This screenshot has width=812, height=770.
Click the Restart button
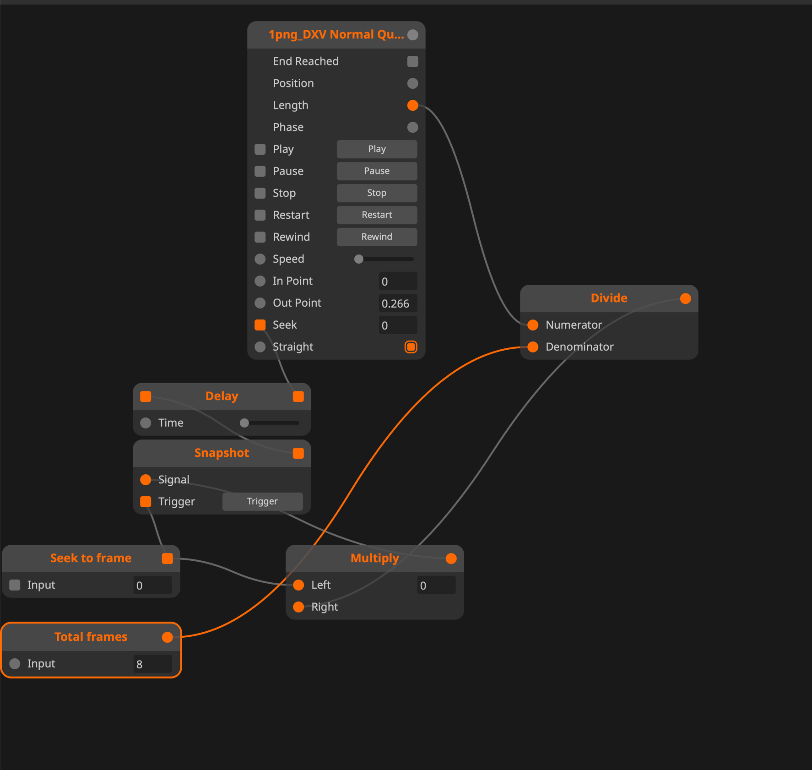[377, 215]
